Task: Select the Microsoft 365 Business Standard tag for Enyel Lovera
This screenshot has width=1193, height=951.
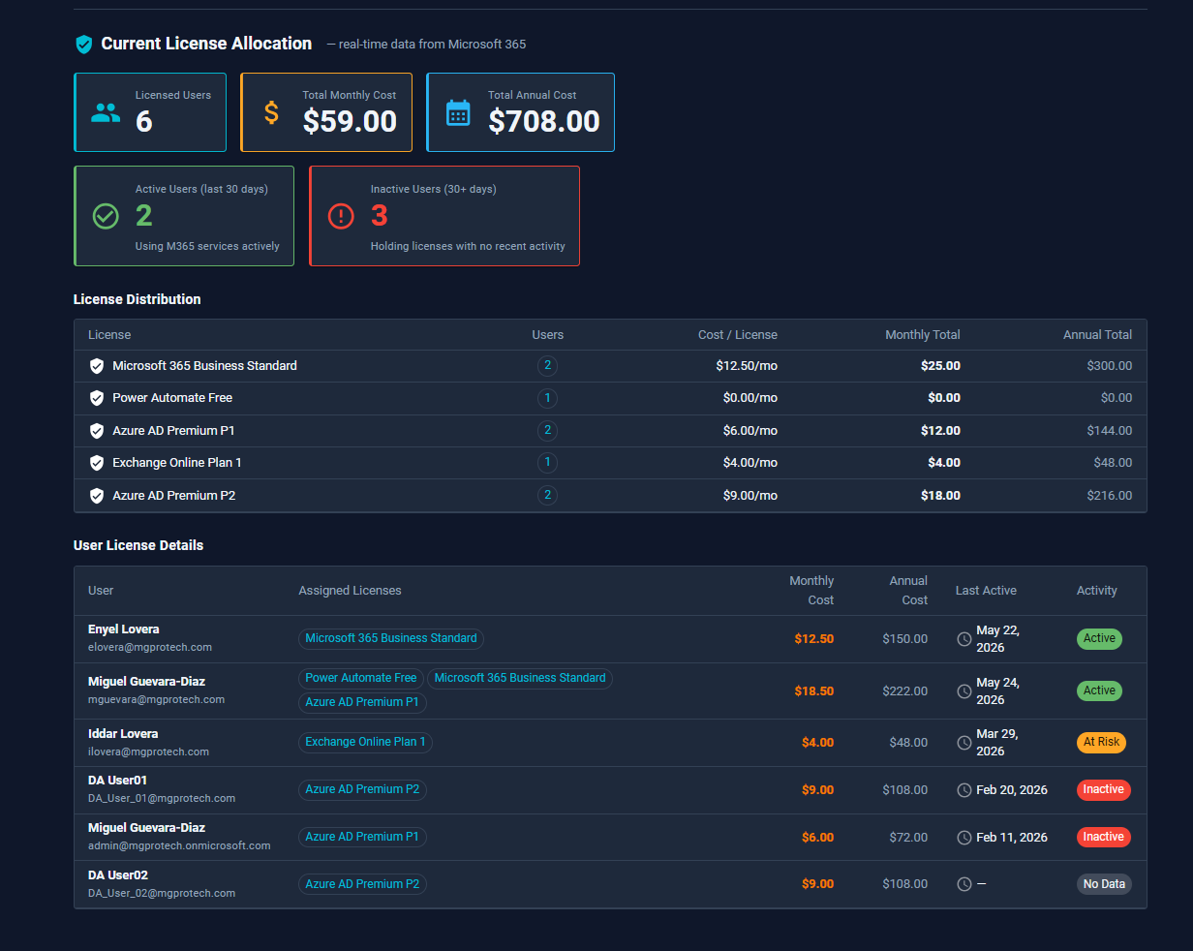Action: pyautogui.click(x=391, y=638)
